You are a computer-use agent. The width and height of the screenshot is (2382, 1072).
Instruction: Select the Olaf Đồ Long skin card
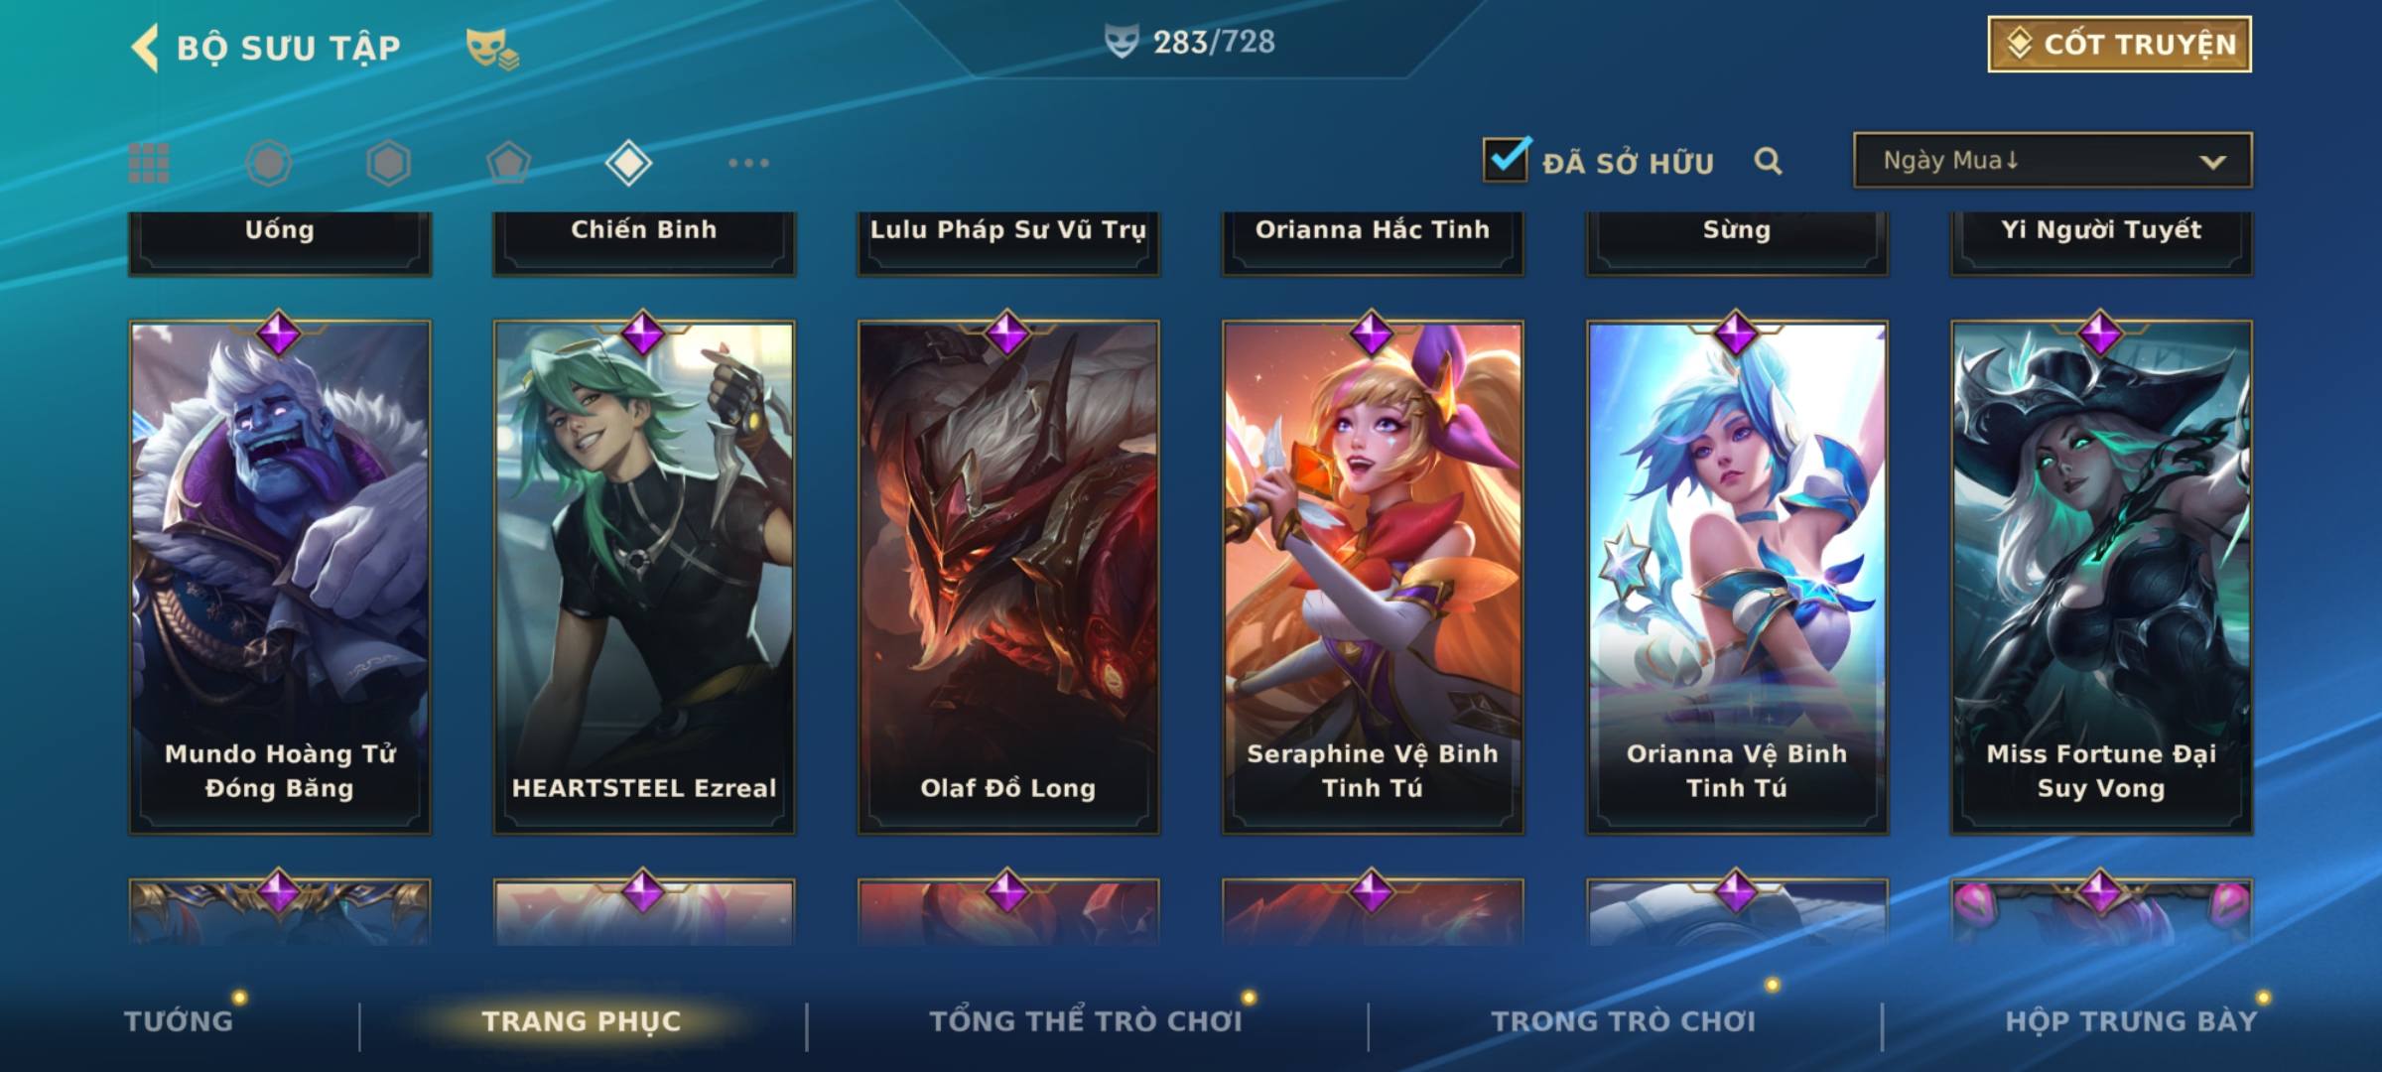(1008, 577)
